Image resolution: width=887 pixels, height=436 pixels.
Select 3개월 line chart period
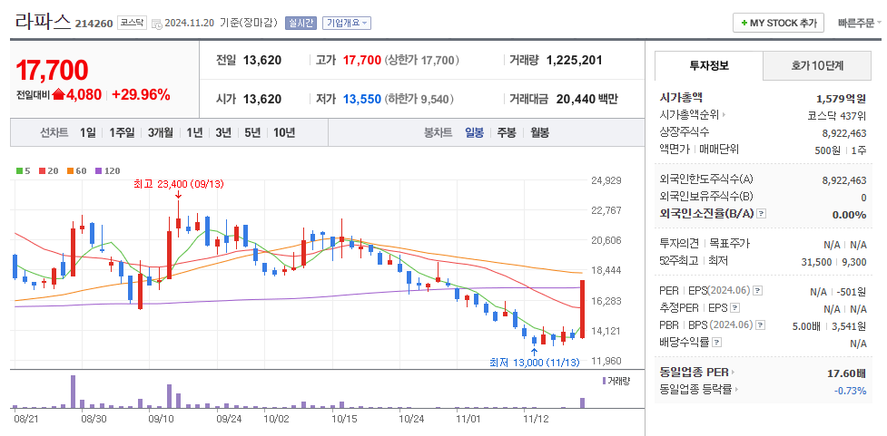coord(161,132)
